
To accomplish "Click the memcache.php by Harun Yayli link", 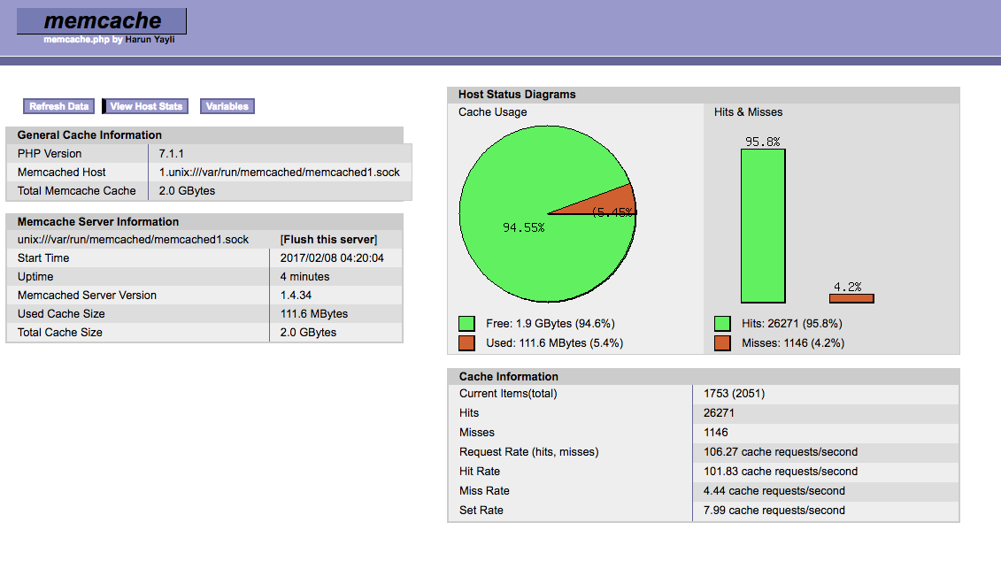I will tap(109, 40).
